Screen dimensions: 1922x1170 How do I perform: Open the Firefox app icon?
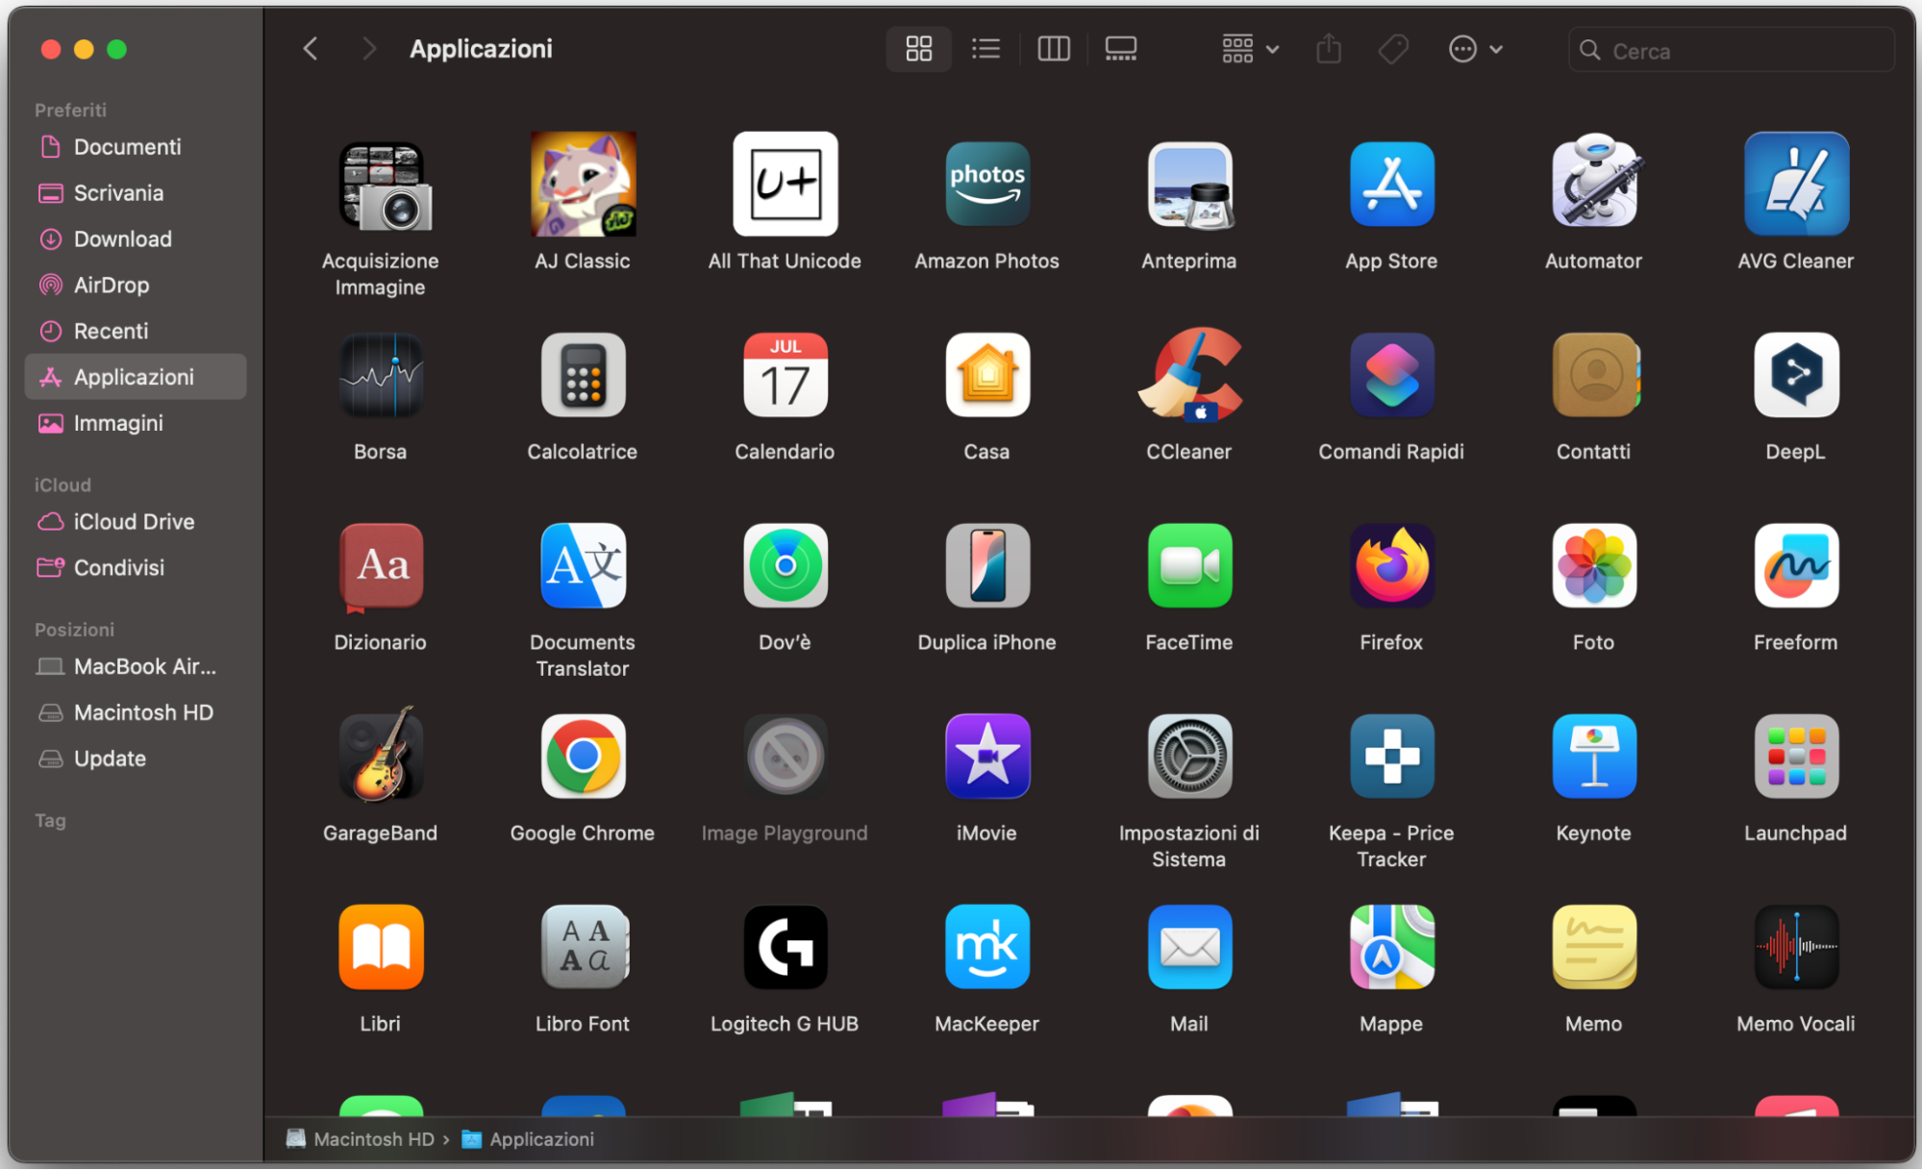(1390, 566)
